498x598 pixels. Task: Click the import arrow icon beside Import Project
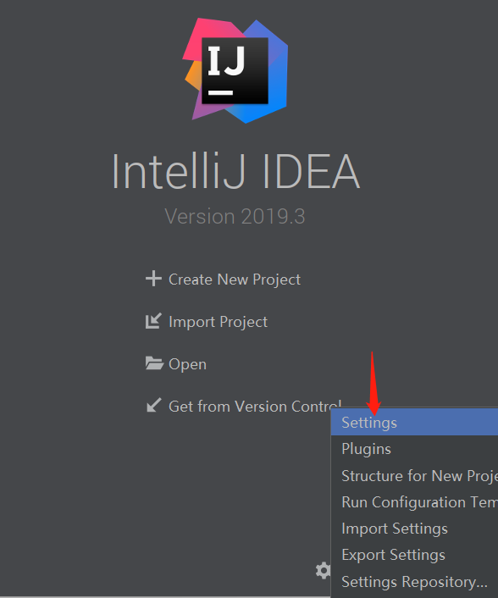[x=153, y=321]
